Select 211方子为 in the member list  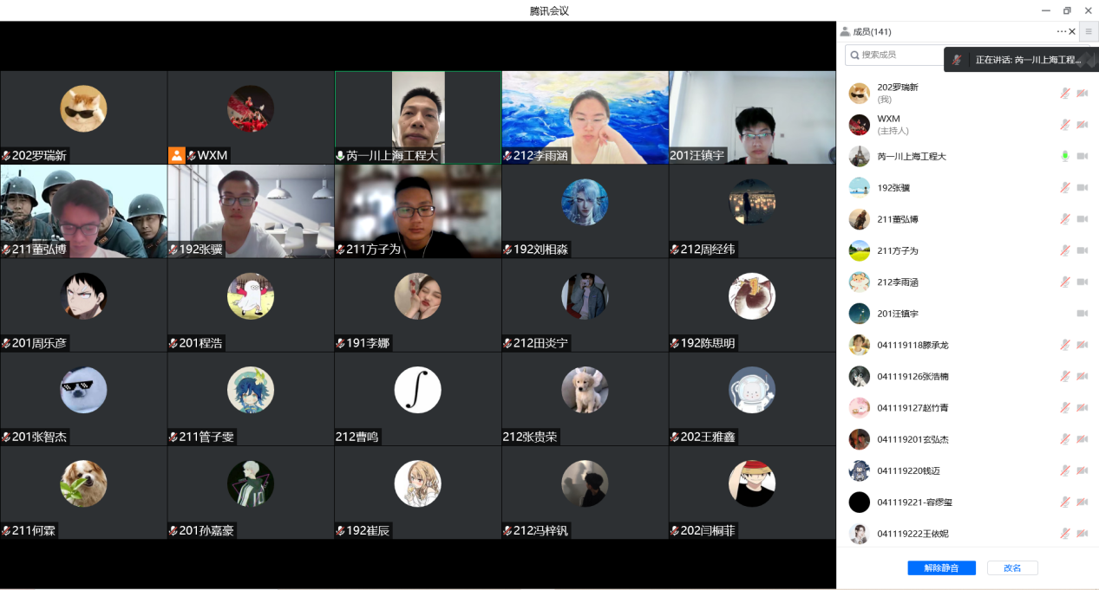pos(897,250)
